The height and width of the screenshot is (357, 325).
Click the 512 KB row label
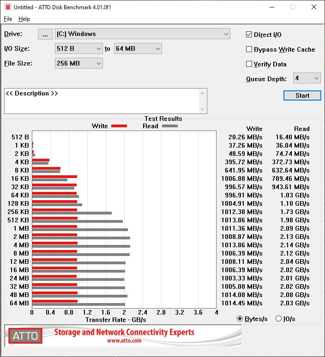[18, 220]
